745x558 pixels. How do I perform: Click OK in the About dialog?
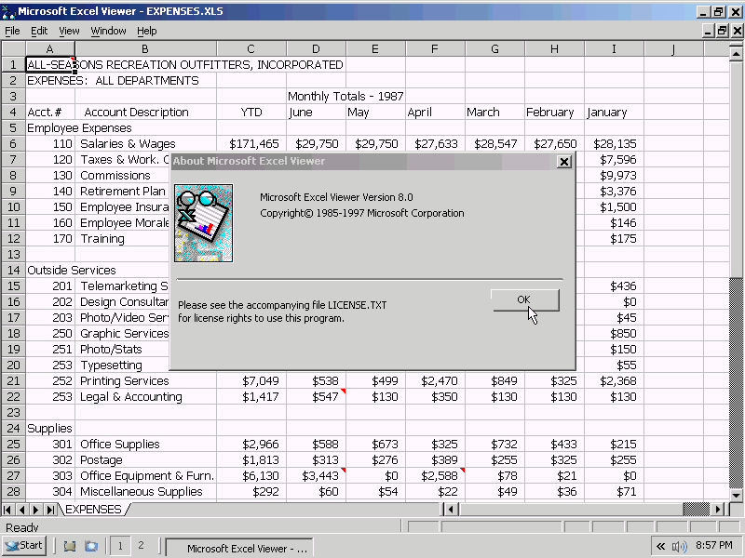click(x=525, y=299)
